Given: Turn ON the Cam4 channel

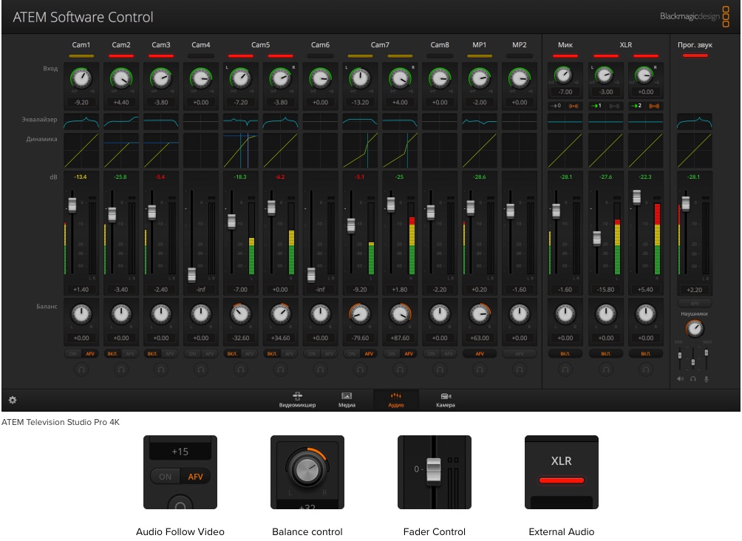Looking at the screenshot, I should coord(191,354).
